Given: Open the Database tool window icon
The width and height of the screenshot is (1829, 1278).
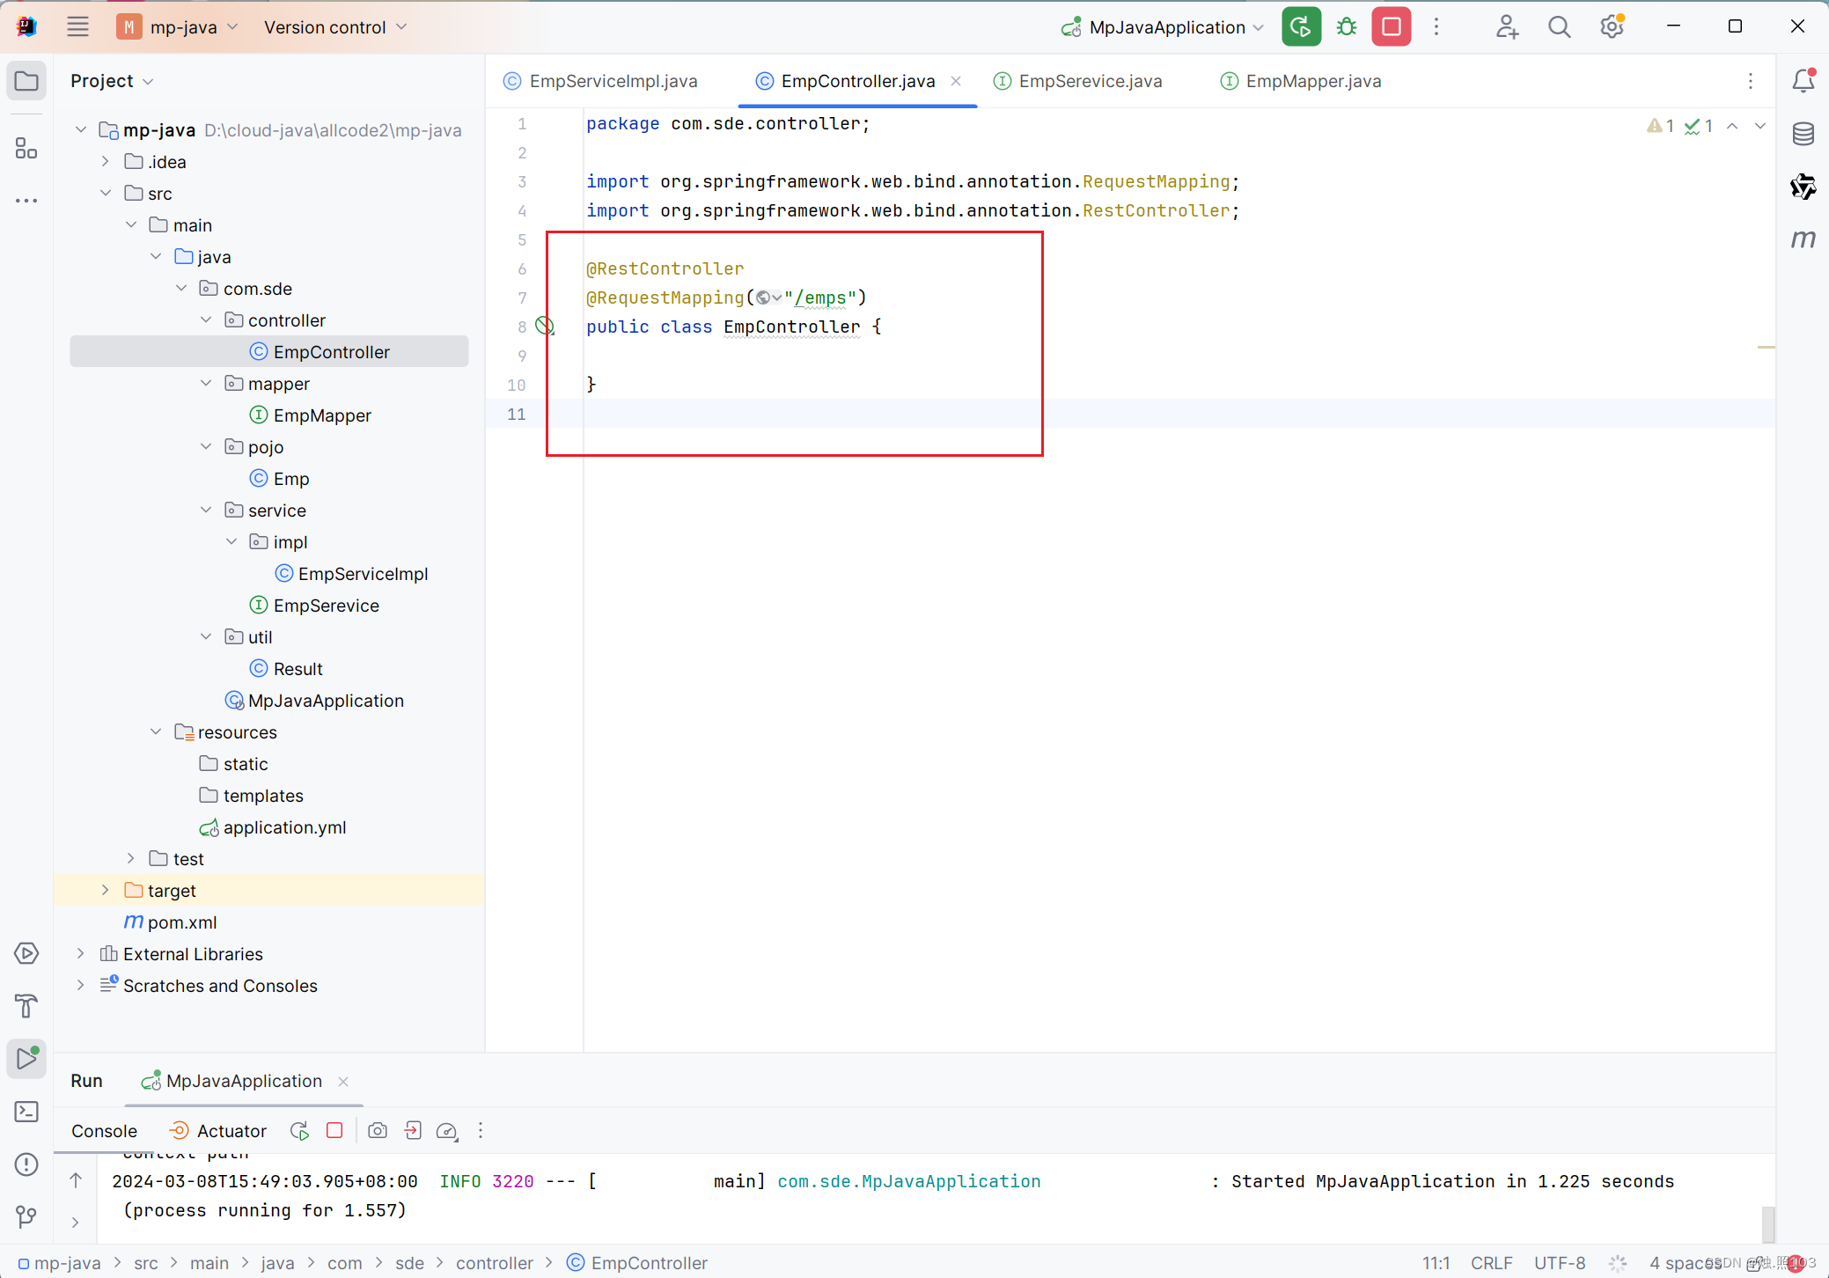Looking at the screenshot, I should coord(1803,135).
